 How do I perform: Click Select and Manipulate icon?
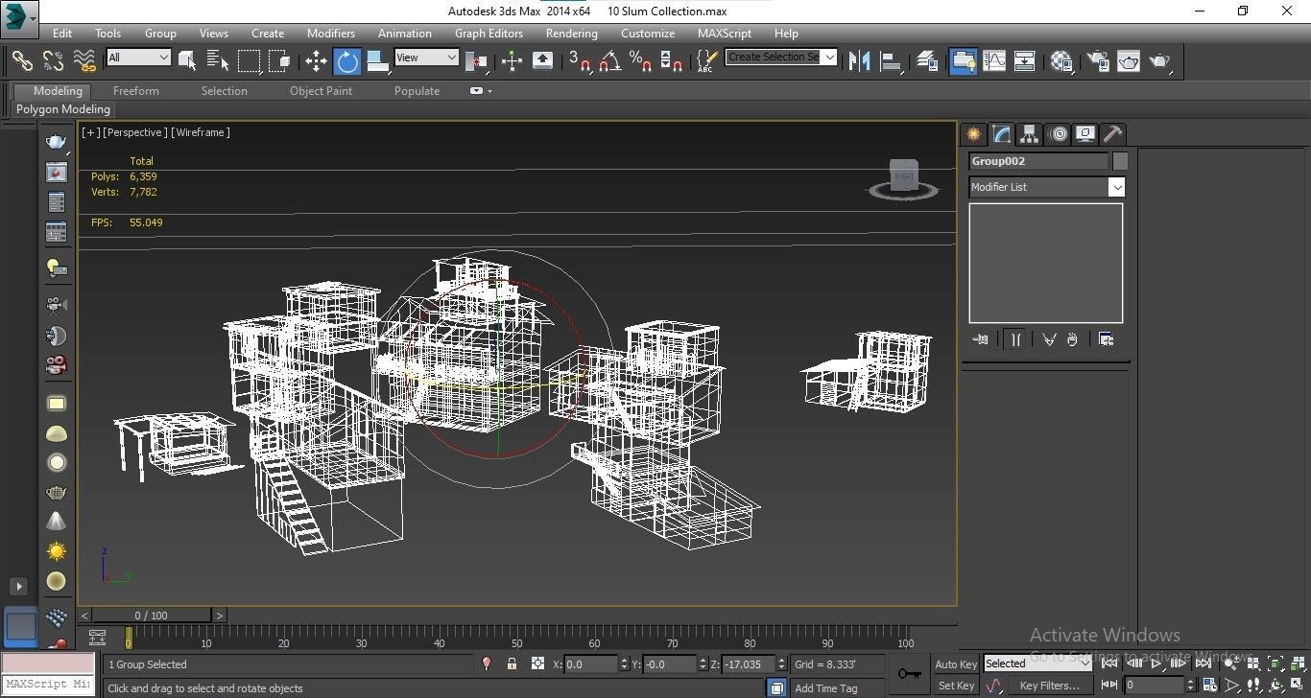pyautogui.click(x=512, y=60)
